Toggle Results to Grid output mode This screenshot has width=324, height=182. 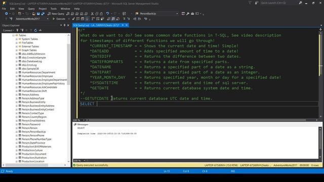113,19
